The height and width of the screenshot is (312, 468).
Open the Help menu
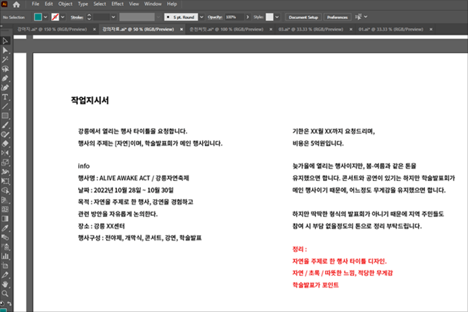172,4
